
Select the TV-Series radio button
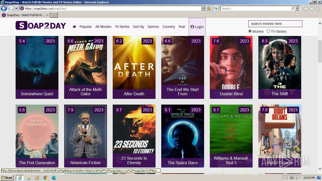(x=268, y=31)
